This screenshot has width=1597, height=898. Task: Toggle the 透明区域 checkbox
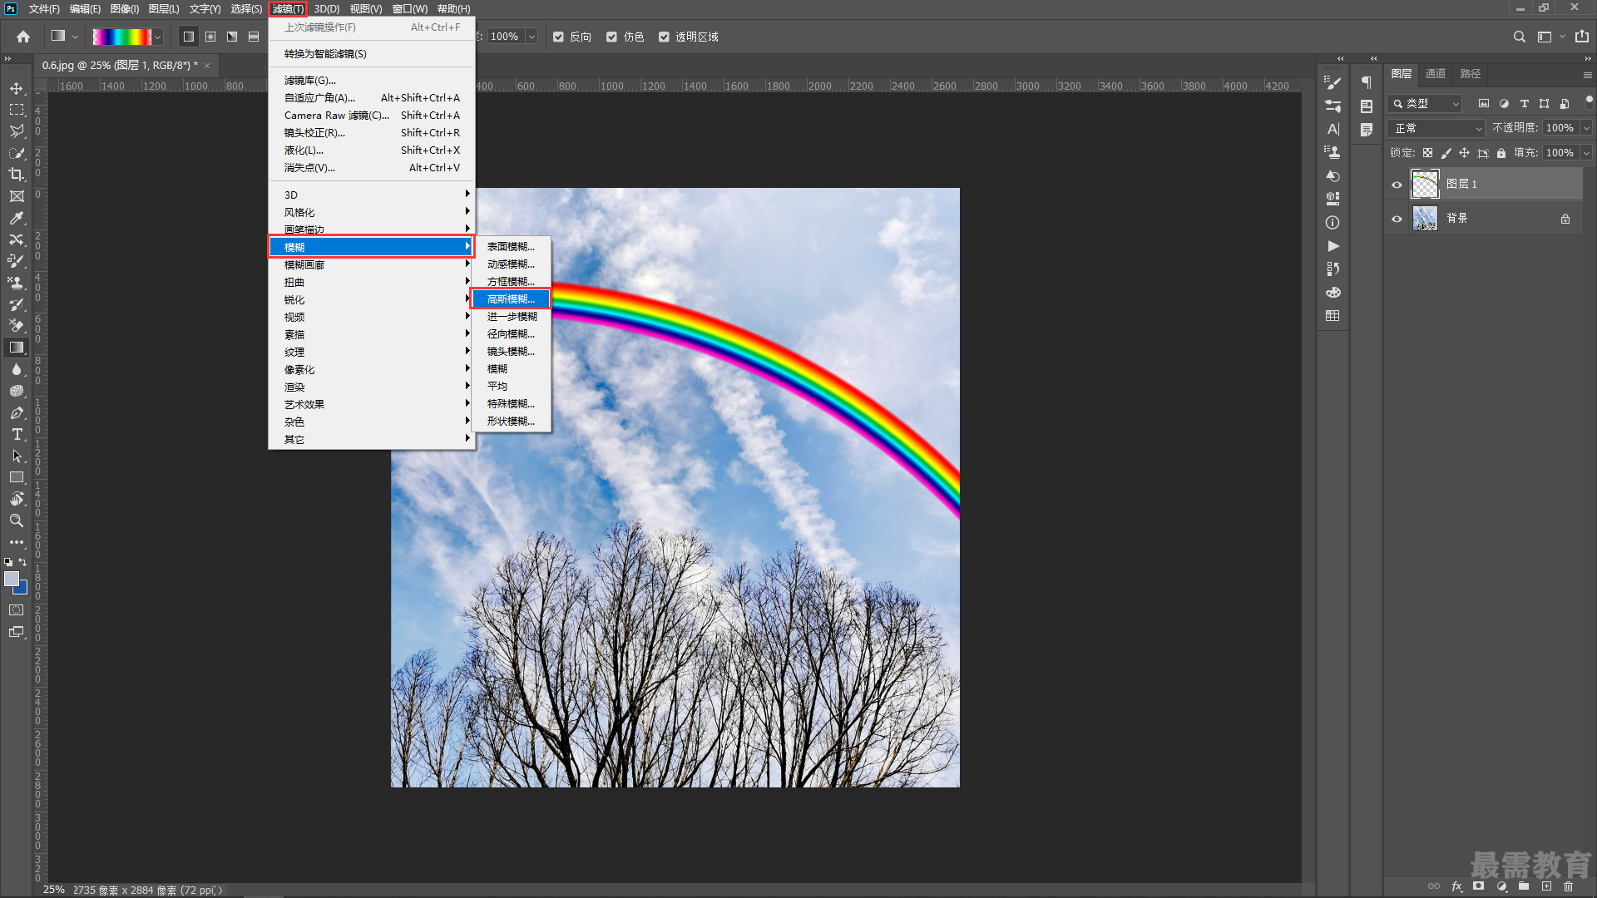664,37
